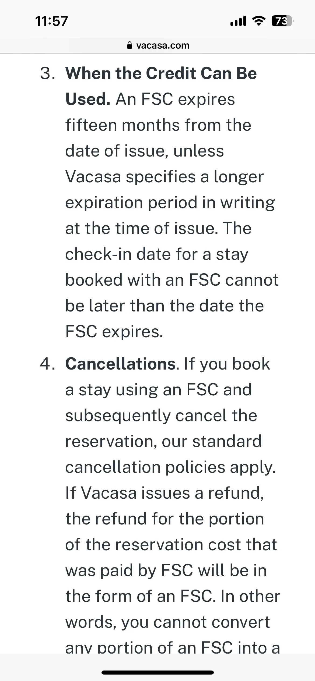Tap the home indicator bar at bottom
This screenshot has height=681, width=315.
point(157,672)
